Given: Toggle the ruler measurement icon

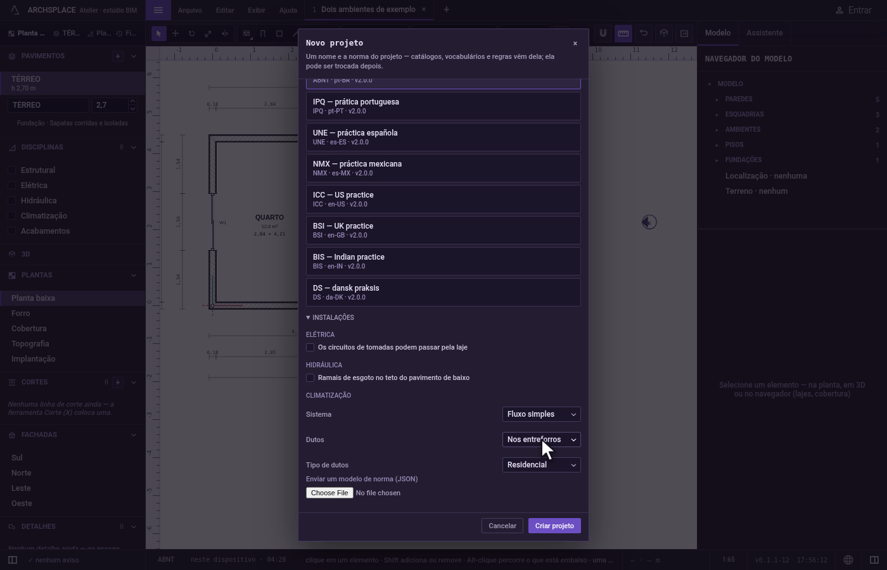Looking at the screenshot, I should (623, 33).
